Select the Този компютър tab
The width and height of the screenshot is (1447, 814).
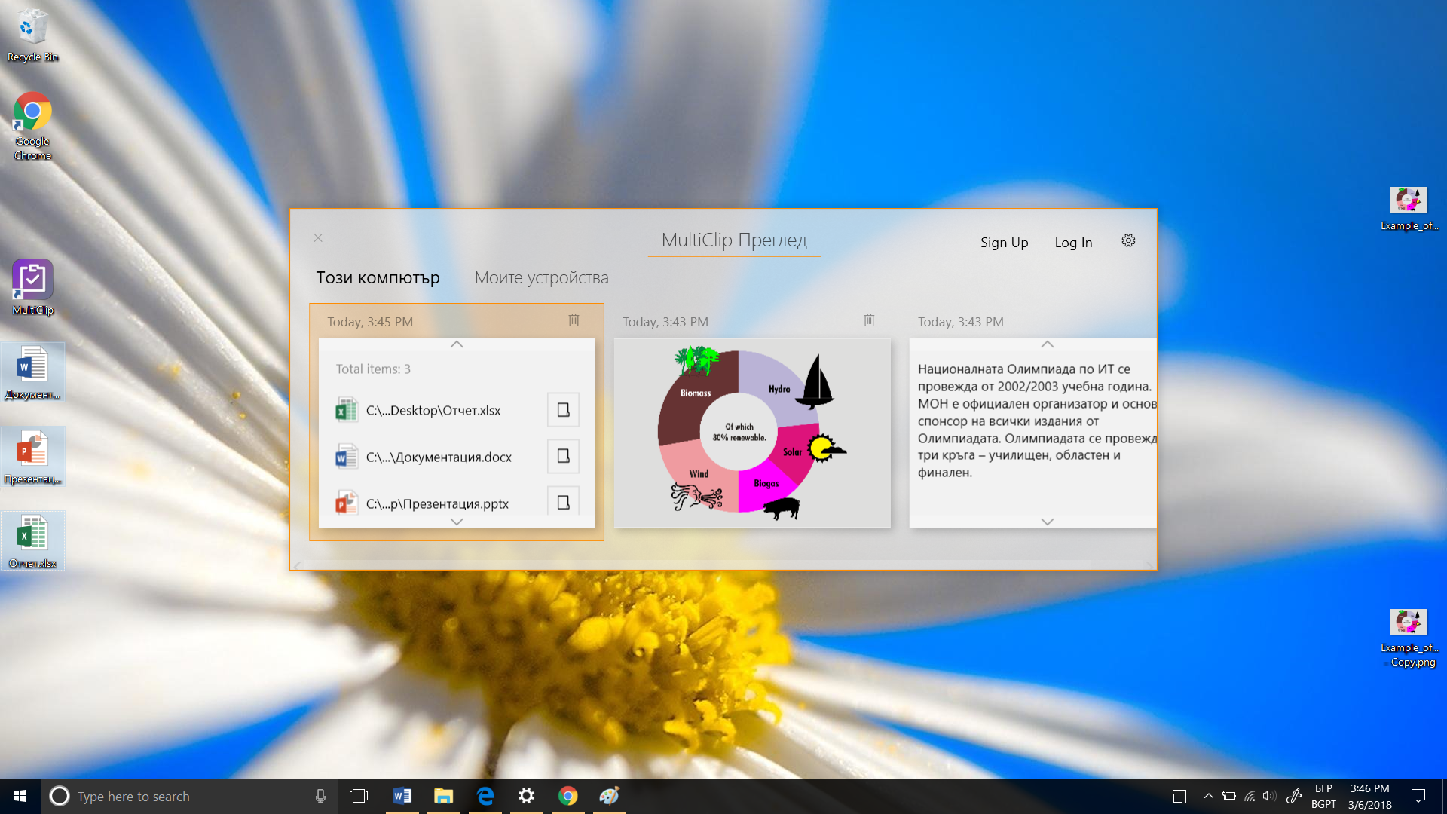tap(378, 277)
